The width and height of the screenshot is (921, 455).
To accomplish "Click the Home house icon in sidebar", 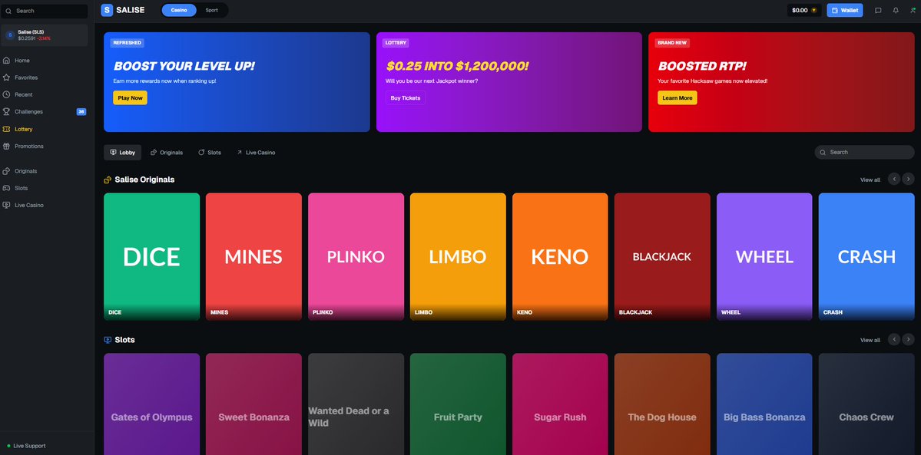I will coord(6,61).
